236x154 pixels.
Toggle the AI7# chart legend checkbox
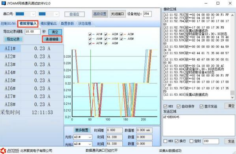90,43
